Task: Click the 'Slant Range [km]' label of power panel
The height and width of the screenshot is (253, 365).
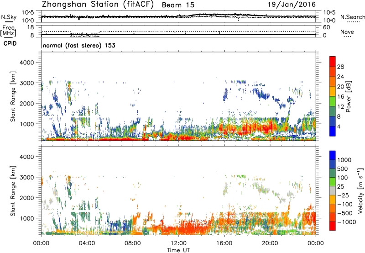Action: [13, 96]
